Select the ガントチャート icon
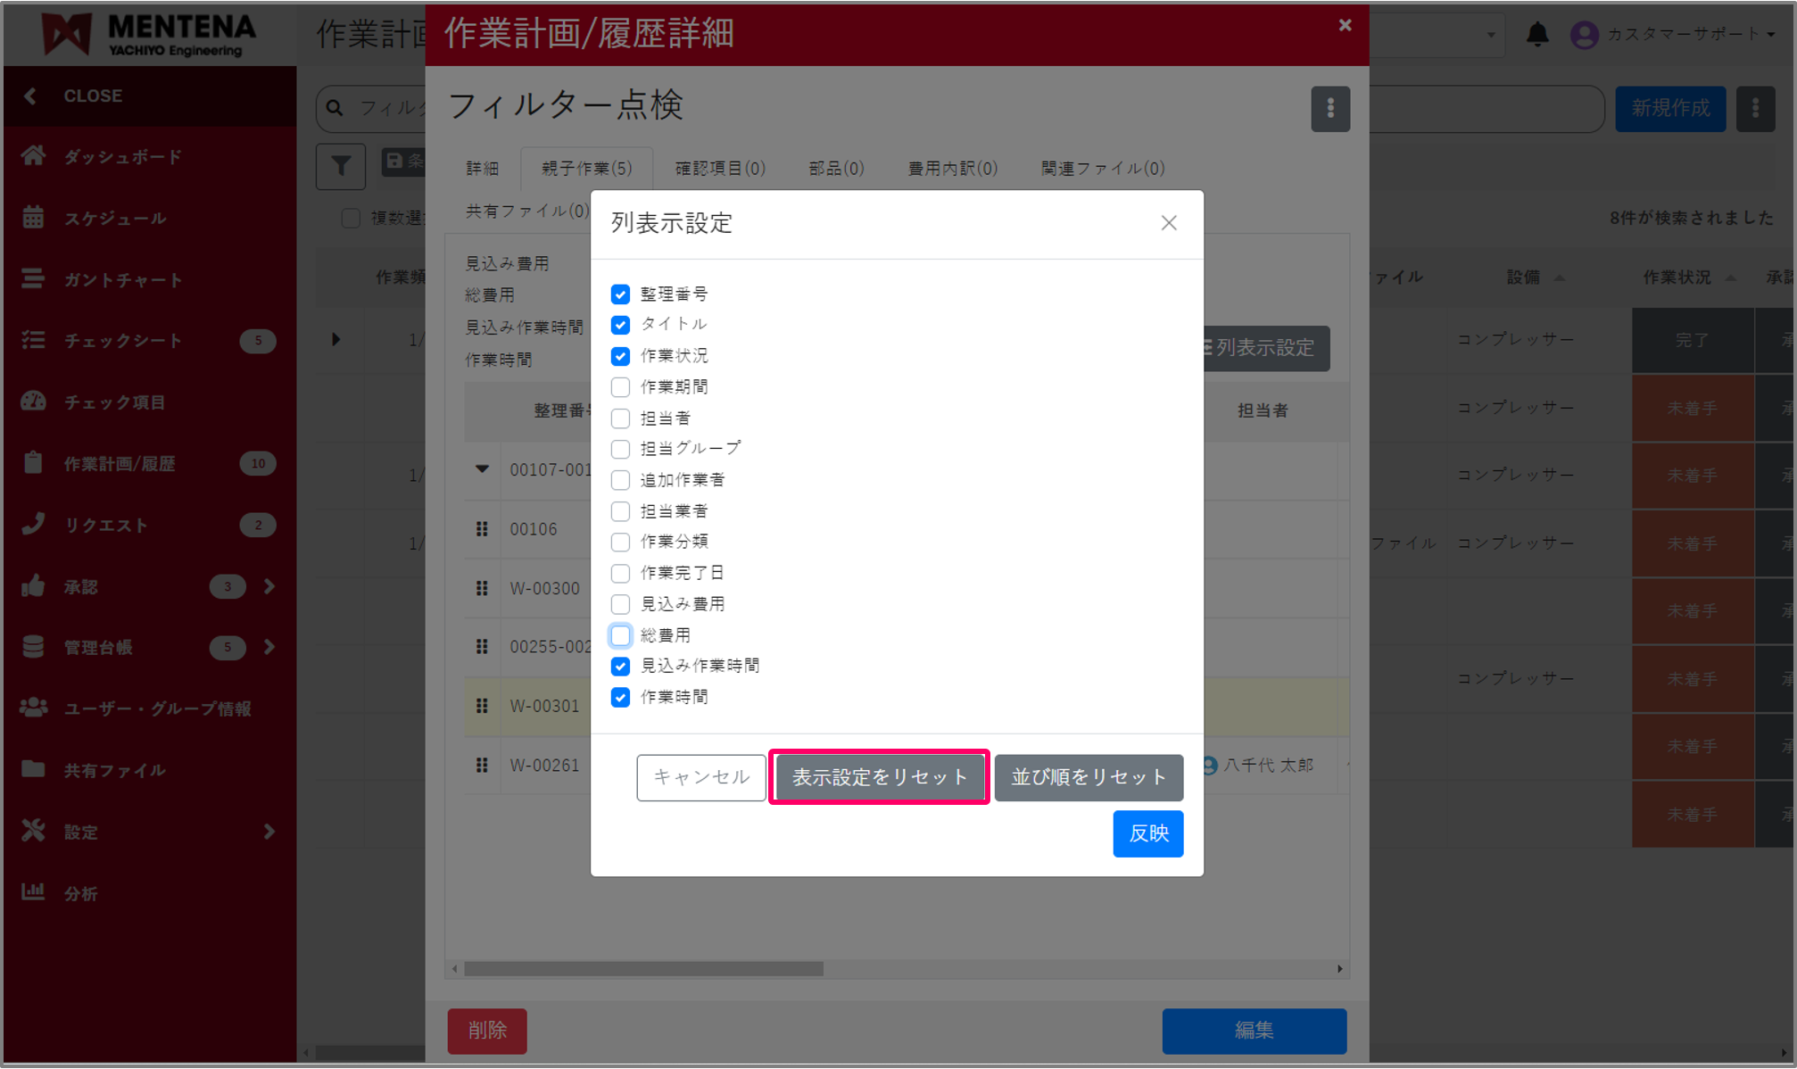This screenshot has height=1069, width=1797. [34, 278]
